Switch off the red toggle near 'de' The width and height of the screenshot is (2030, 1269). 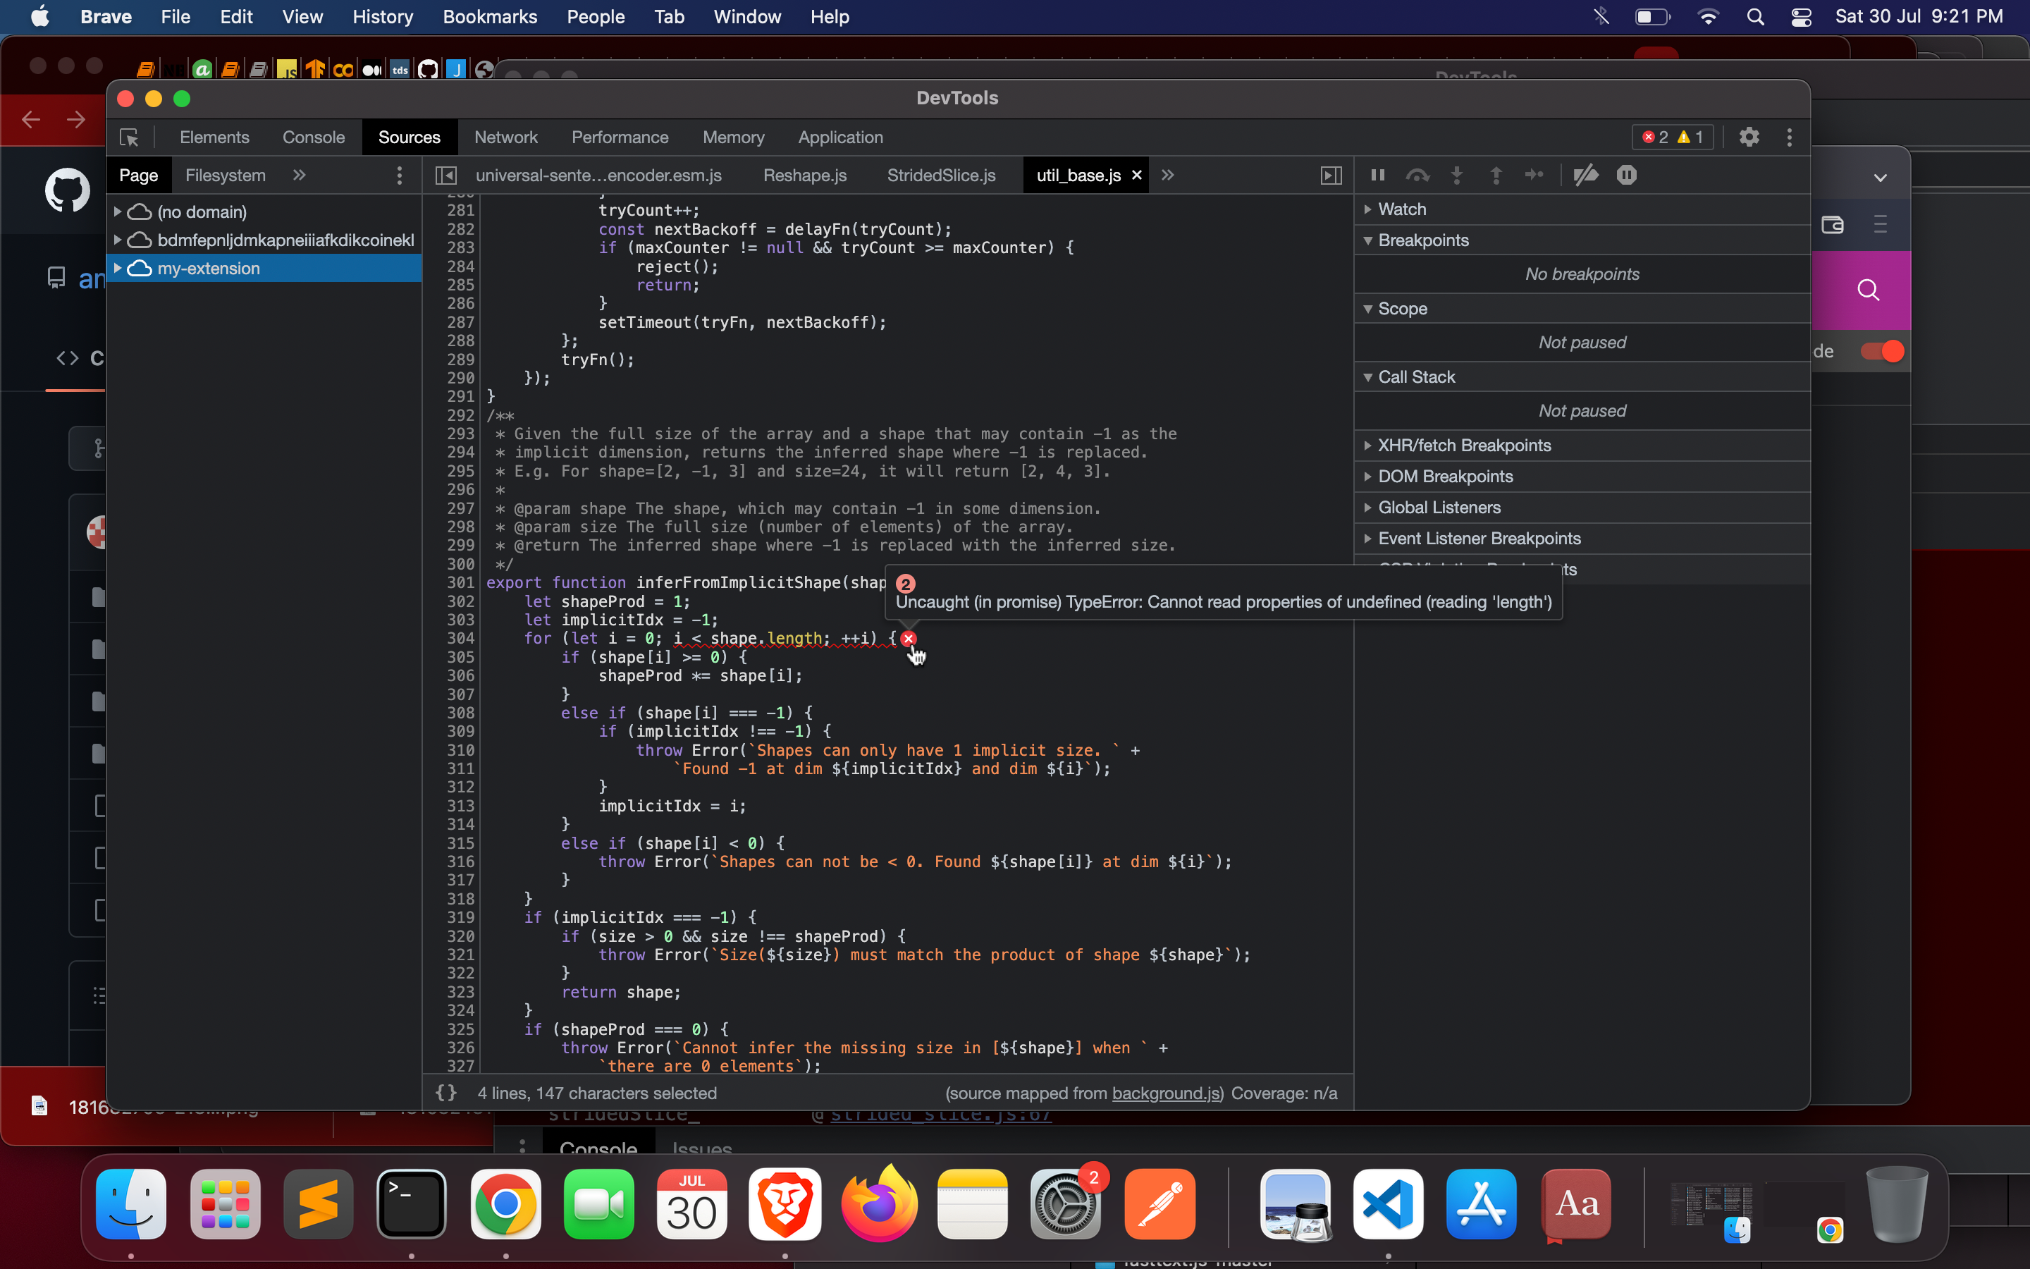click(x=1881, y=351)
